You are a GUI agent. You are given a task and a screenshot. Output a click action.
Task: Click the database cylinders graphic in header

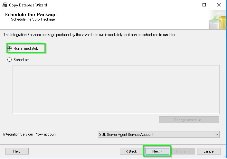[217, 20]
